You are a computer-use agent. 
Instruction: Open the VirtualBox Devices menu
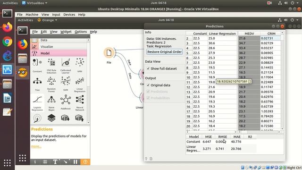69,15
